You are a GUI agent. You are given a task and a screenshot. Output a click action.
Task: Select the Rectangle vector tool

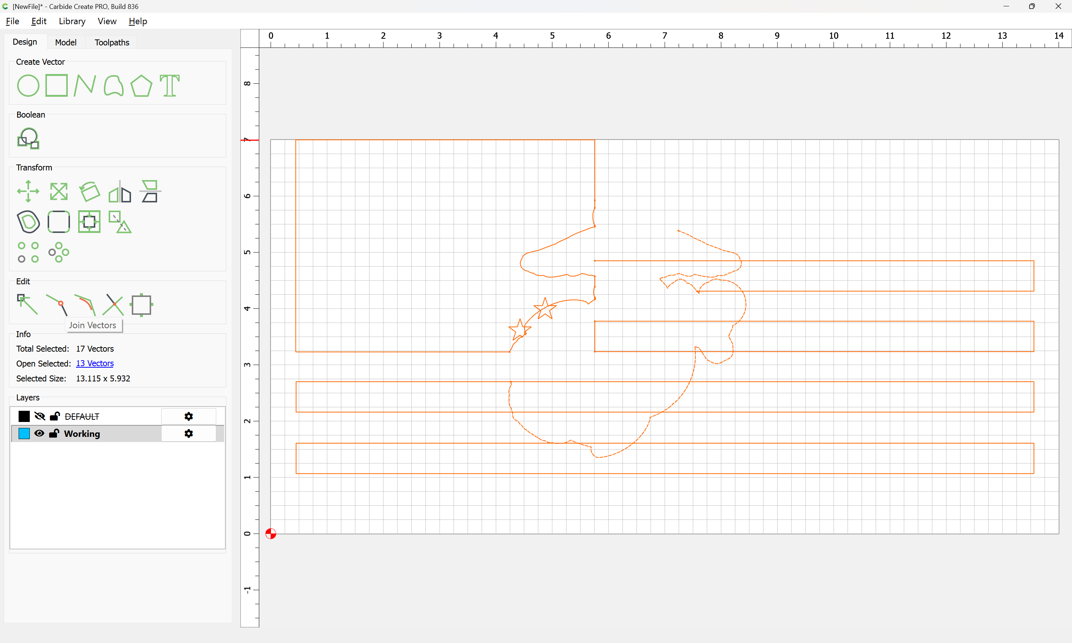coord(57,85)
